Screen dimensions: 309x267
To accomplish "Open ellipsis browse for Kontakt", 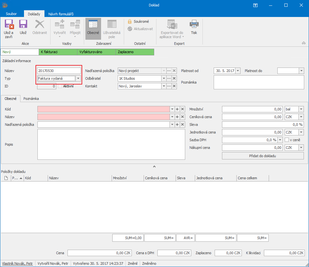I will pos(169,86).
